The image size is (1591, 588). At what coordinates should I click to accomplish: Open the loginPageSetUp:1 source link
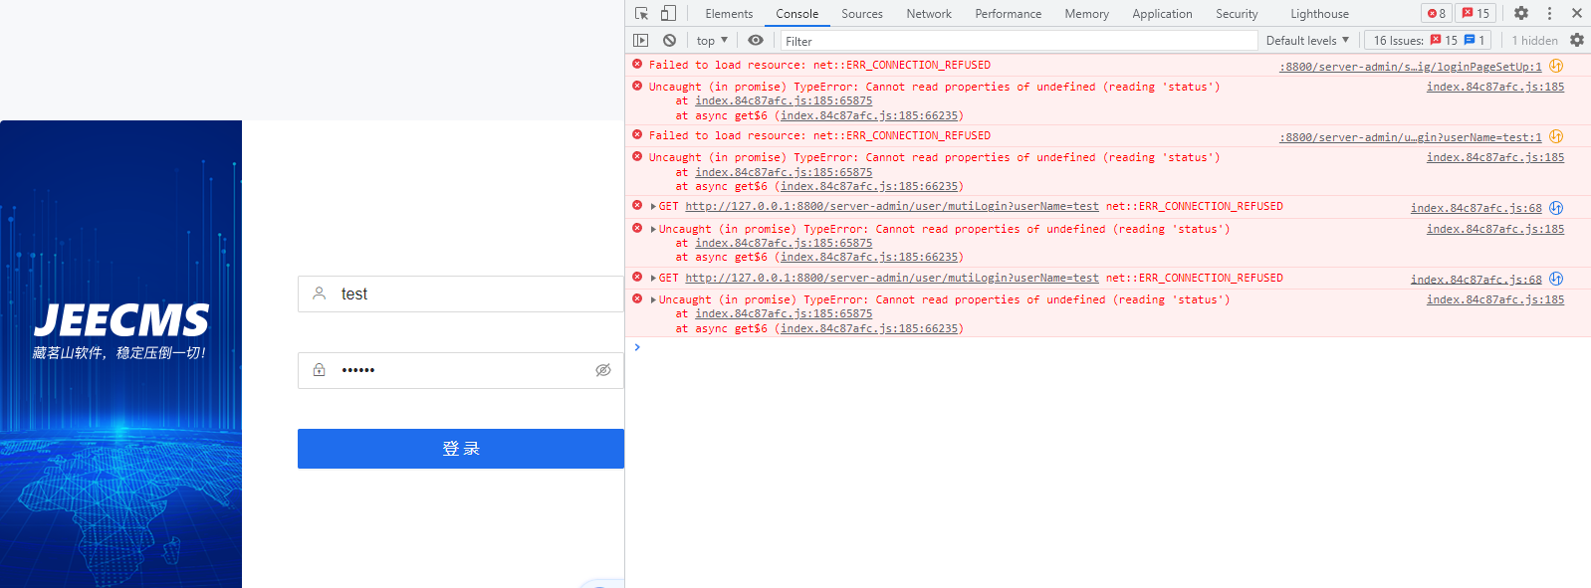(1410, 67)
